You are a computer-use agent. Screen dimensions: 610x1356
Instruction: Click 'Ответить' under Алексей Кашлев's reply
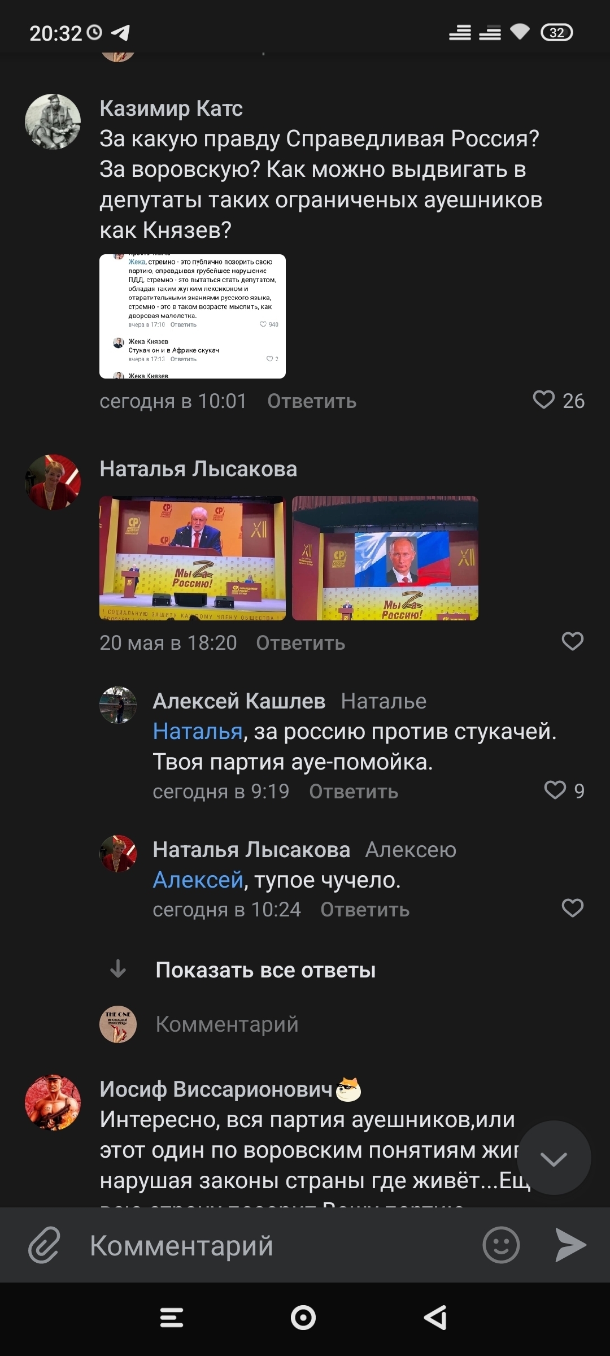click(354, 792)
